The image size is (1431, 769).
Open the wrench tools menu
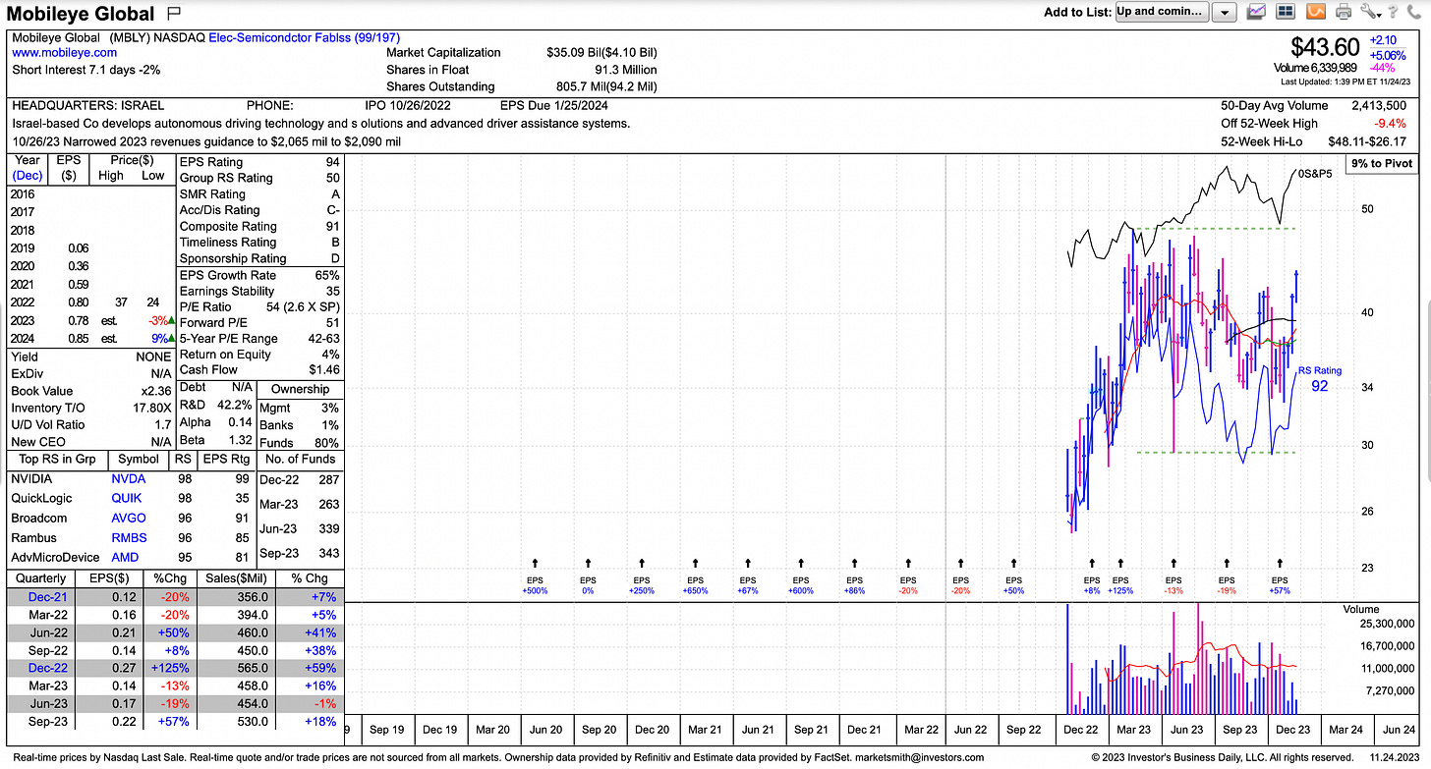[x=1372, y=12]
